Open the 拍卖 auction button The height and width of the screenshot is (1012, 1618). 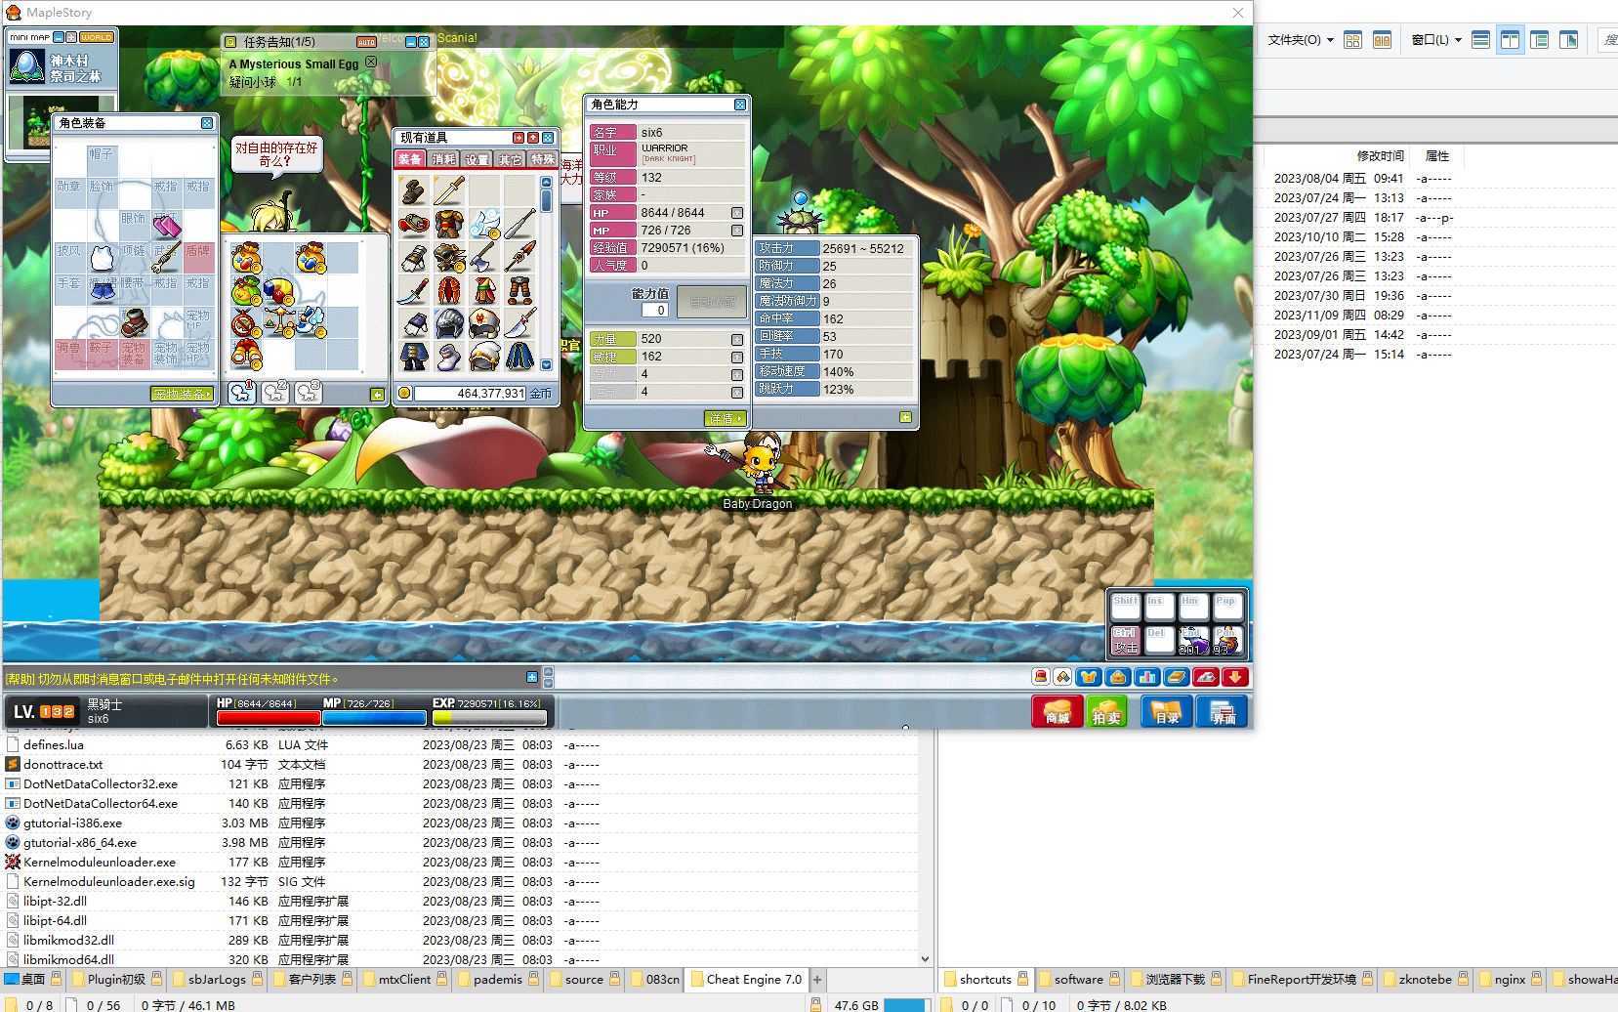(x=1106, y=711)
